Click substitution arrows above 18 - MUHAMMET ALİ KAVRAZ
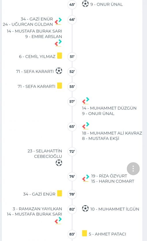The width and height of the screenshot is (147, 241). [86, 126]
